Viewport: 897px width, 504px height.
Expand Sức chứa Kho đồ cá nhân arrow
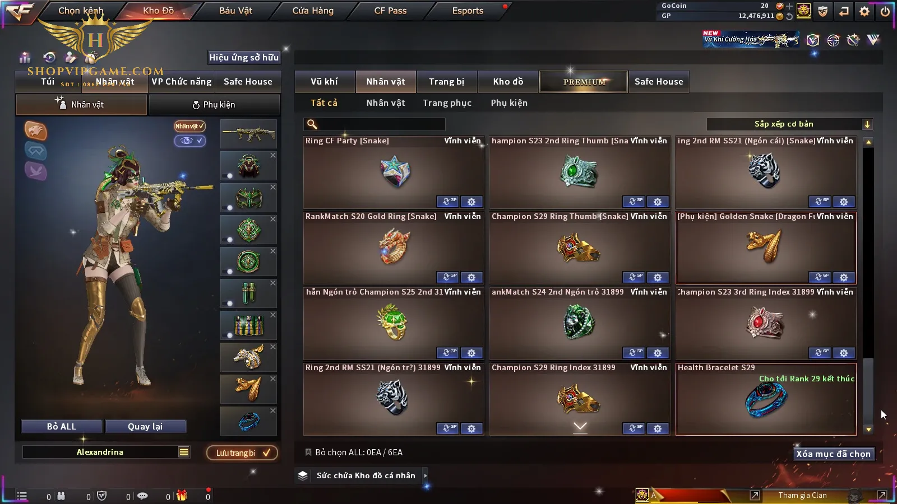click(426, 475)
